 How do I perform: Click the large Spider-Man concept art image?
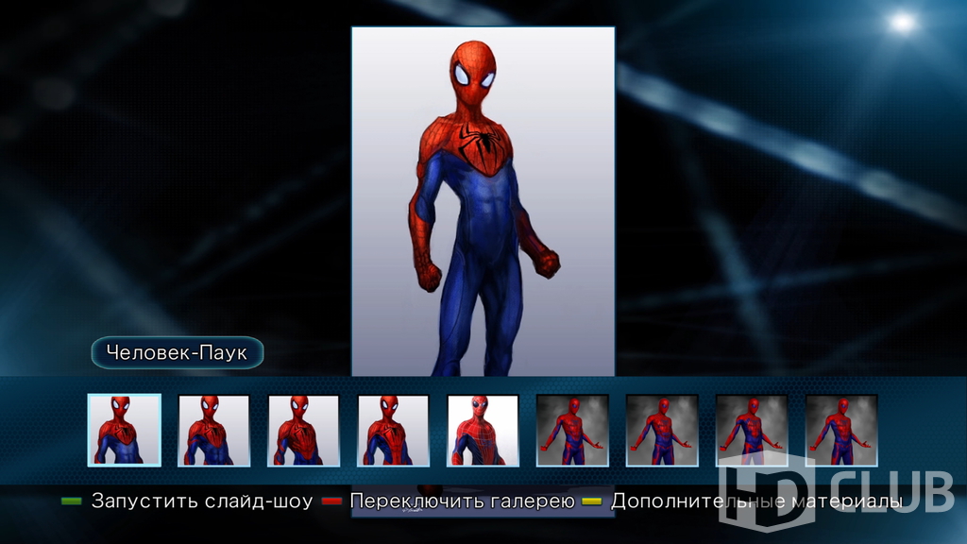pyautogui.click(x=483, y=202)
